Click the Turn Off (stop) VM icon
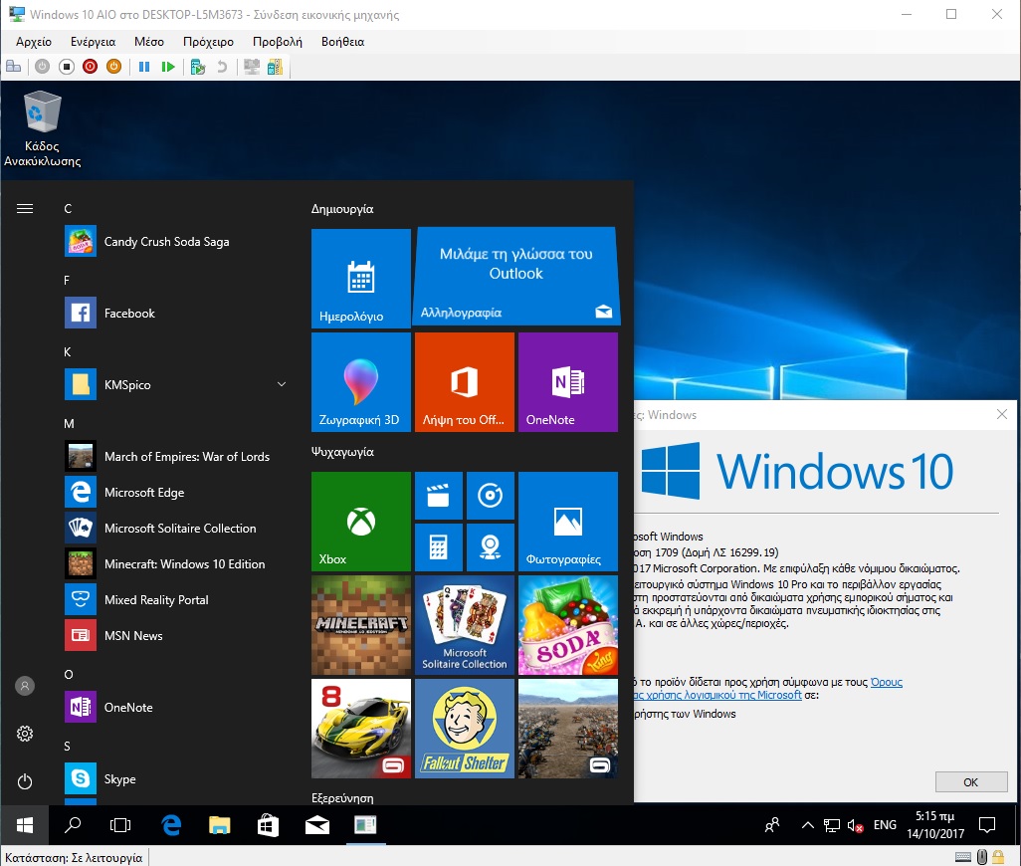 [66, 67]
